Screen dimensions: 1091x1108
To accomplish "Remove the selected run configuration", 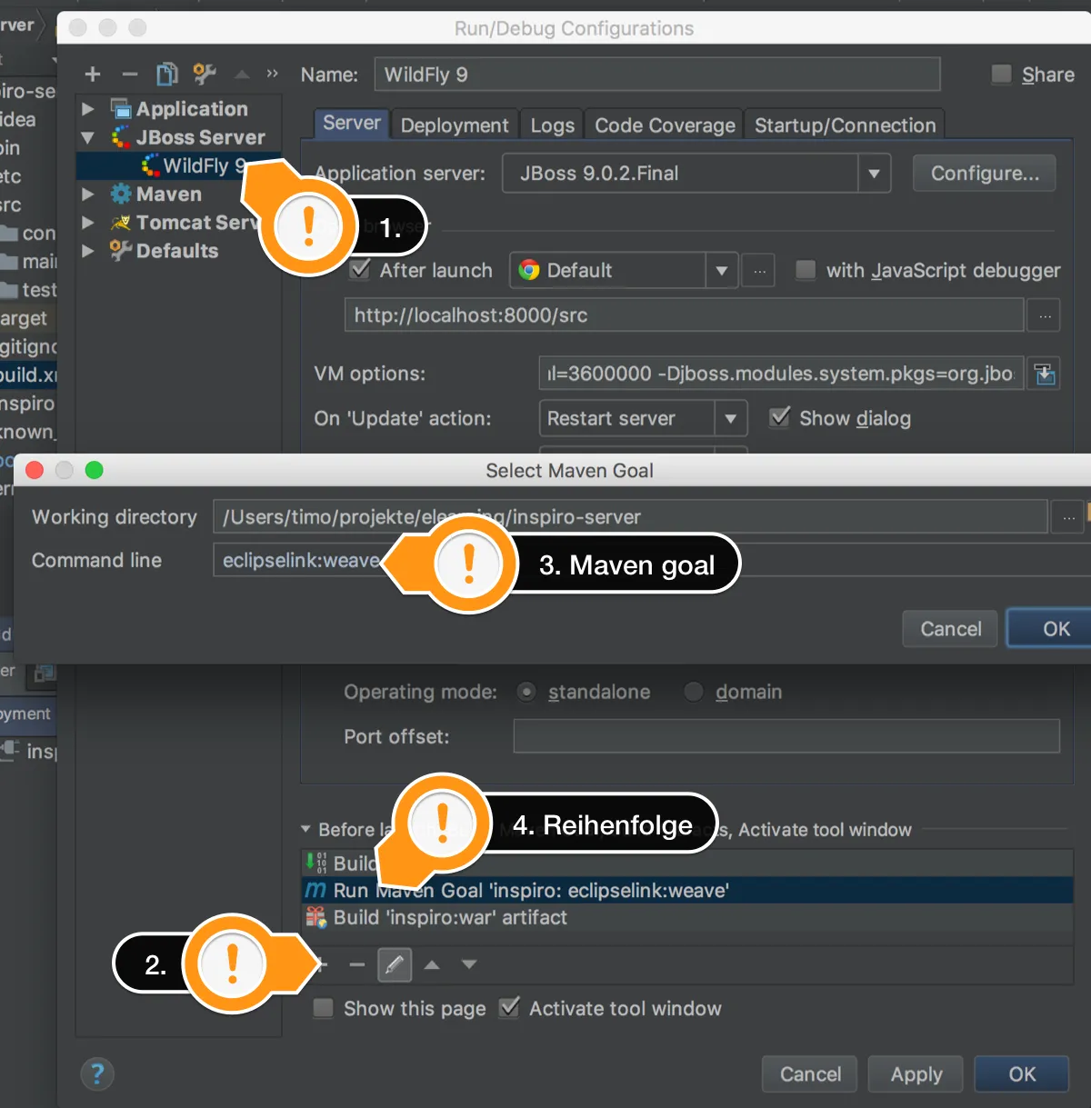I will point(130,75).
